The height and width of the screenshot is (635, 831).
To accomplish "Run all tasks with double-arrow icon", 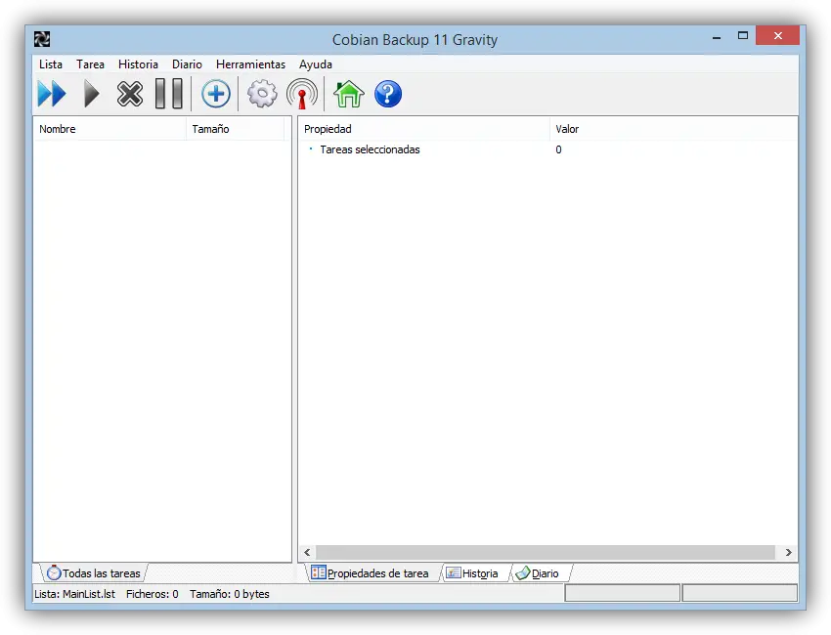I will coord(52,94).
